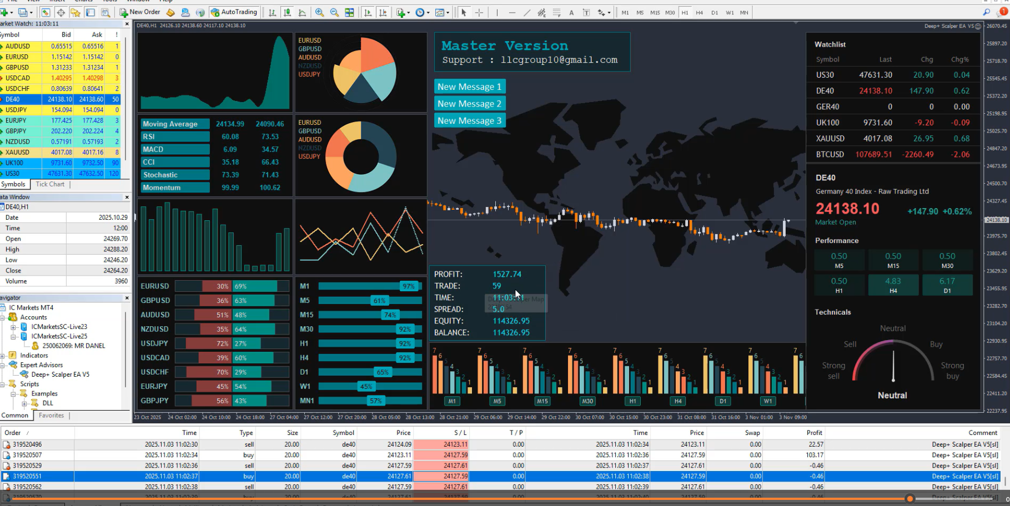Screen dimensions: 1010x506
Task: Click the New Message 1 button
Action: coord(470,87)
